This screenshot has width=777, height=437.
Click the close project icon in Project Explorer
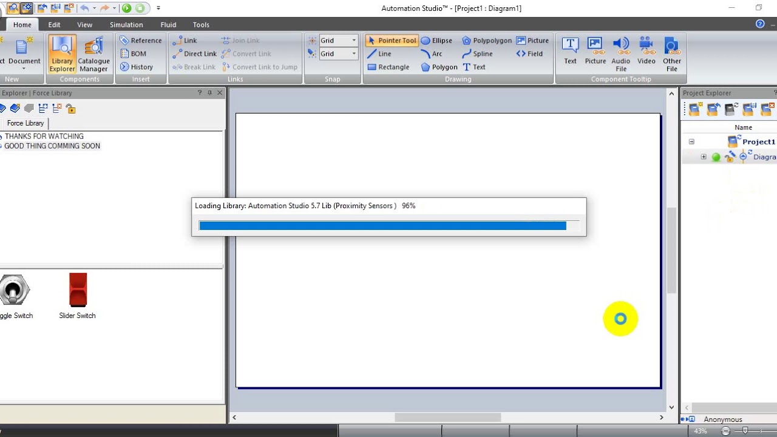click(768, 109)
